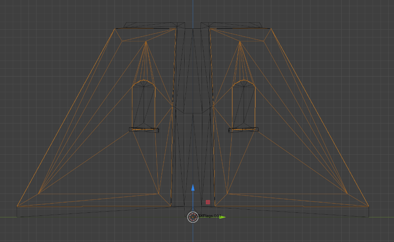Screen dimensions: 394x242
Task: Click the RSXFlags.001 object name label
Action: click(210, 216)
